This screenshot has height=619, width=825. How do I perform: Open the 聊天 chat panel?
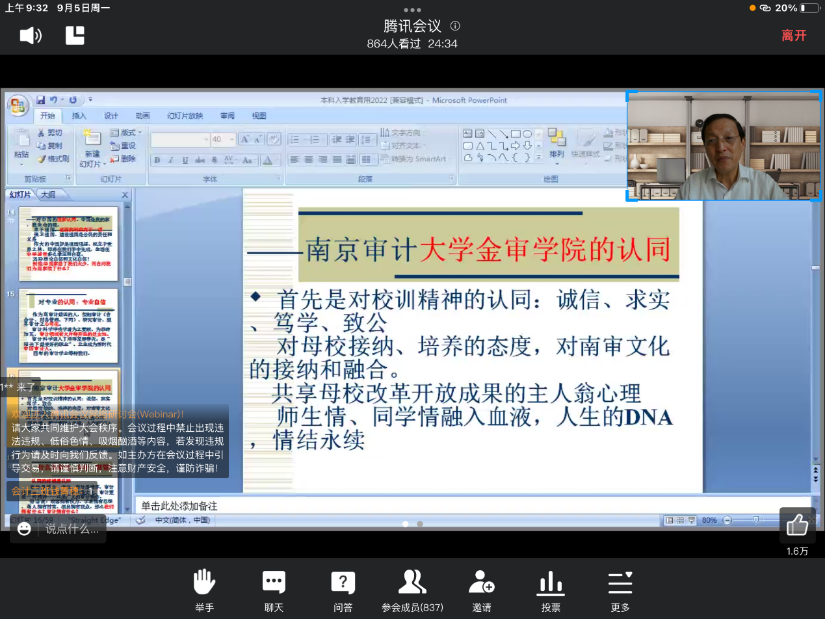(274, 589)
